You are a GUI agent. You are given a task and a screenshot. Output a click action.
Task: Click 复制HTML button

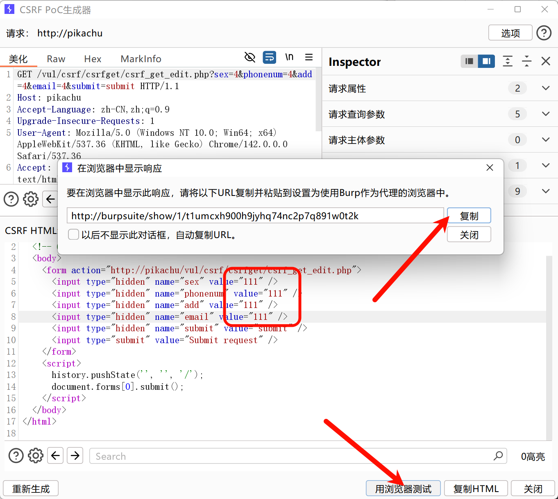pos(476,488)
